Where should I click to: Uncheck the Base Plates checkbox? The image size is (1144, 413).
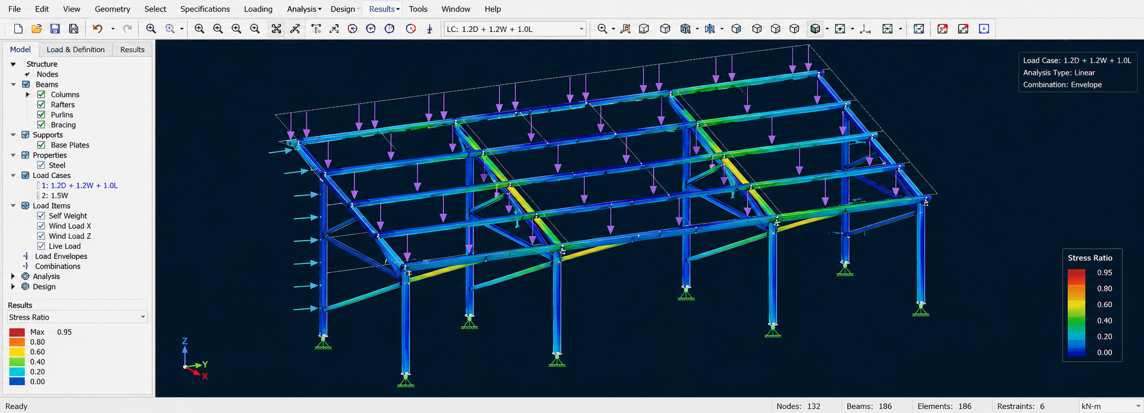41,145
